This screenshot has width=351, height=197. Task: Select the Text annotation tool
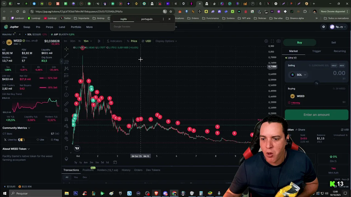[66, 88]
